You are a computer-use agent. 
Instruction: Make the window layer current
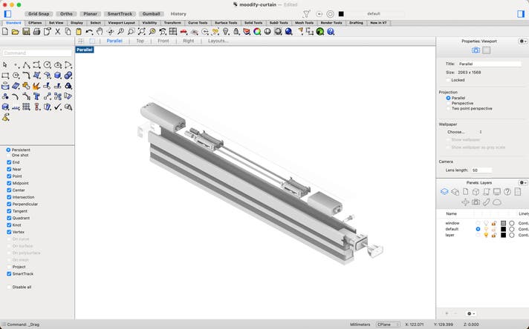[x=478, y=223]
